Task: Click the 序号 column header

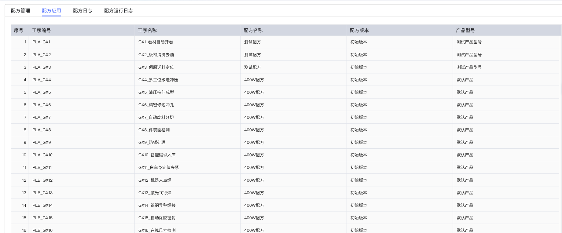Action: (x=19, y=31)
